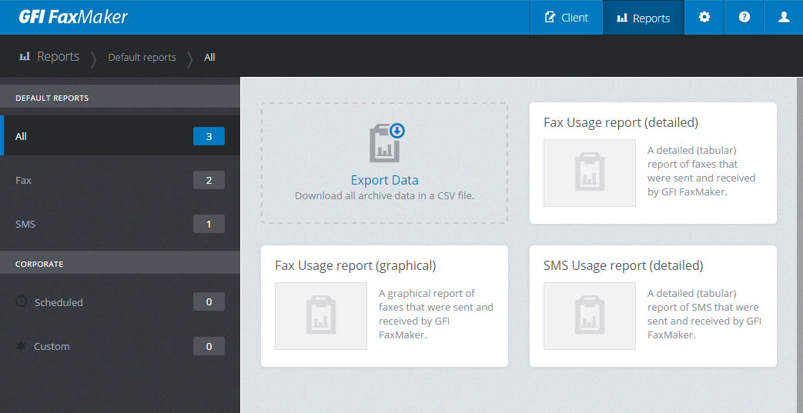Open the Client tab
This screenshot has width=803, height=413.
pos(566,18)
